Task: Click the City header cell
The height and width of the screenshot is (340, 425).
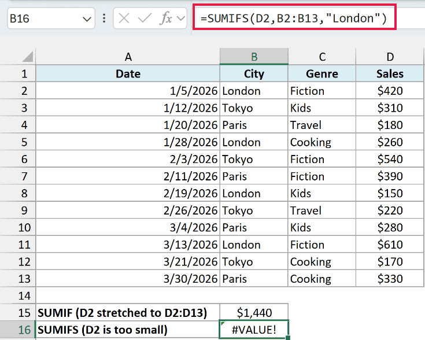Action: coord(254,74)
